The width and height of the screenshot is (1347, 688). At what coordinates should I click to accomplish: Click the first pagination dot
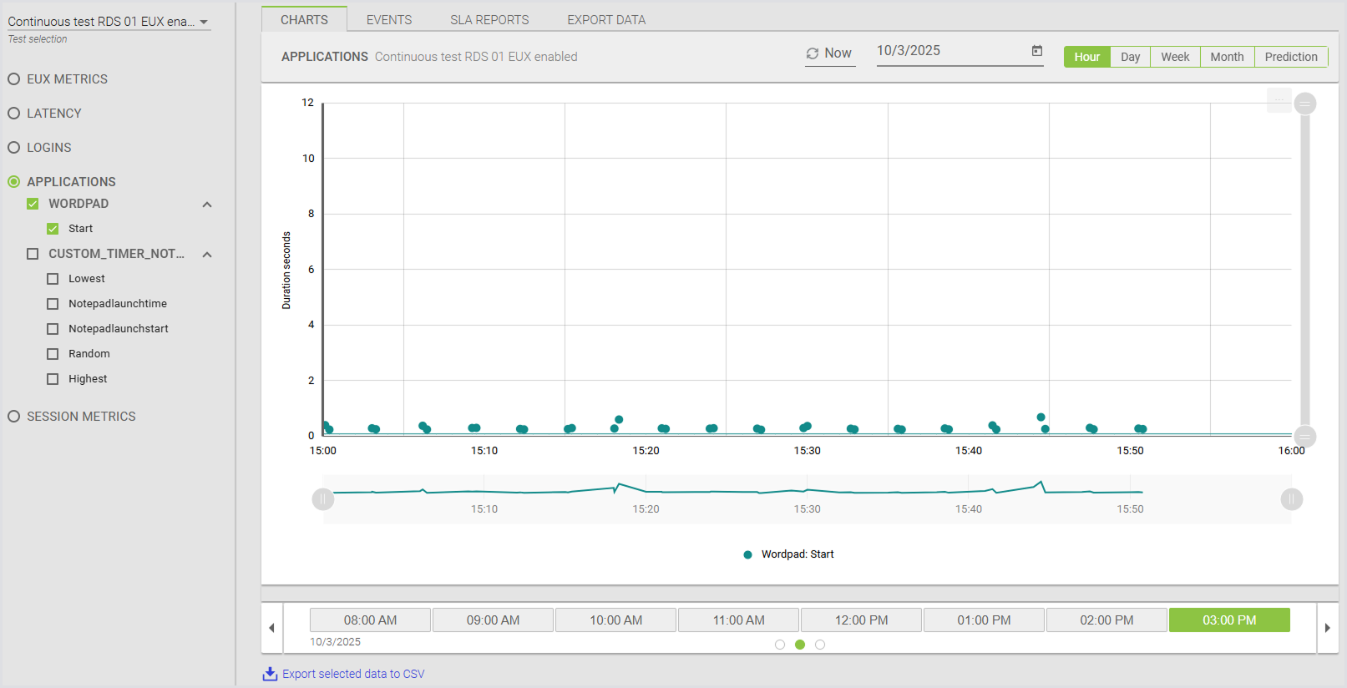click(780, 645)
